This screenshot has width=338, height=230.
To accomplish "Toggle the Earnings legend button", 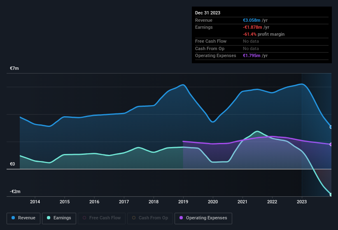I will click(59, 218).
